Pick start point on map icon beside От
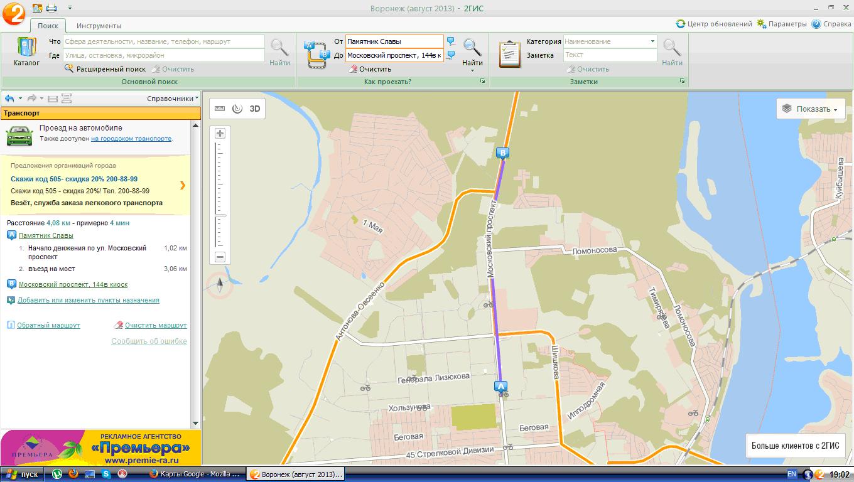 (x=451, y=41)
